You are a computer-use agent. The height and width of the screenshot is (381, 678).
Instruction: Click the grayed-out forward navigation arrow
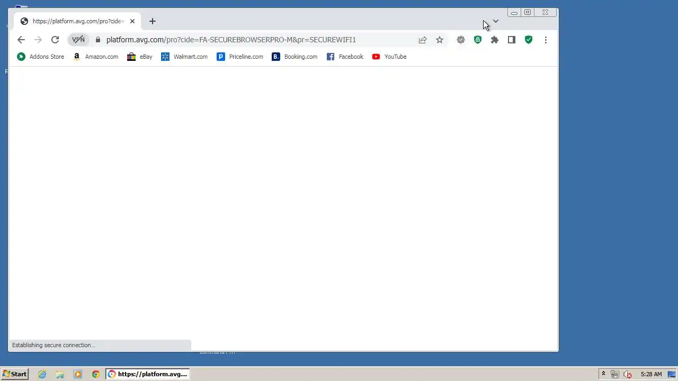point(38,40)
